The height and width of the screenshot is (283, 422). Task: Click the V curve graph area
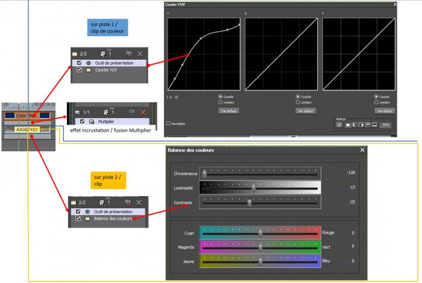pyautogui.click(x=359, y=54)
